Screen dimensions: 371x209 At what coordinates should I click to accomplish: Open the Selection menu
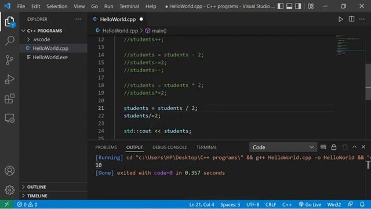(57, 6)
